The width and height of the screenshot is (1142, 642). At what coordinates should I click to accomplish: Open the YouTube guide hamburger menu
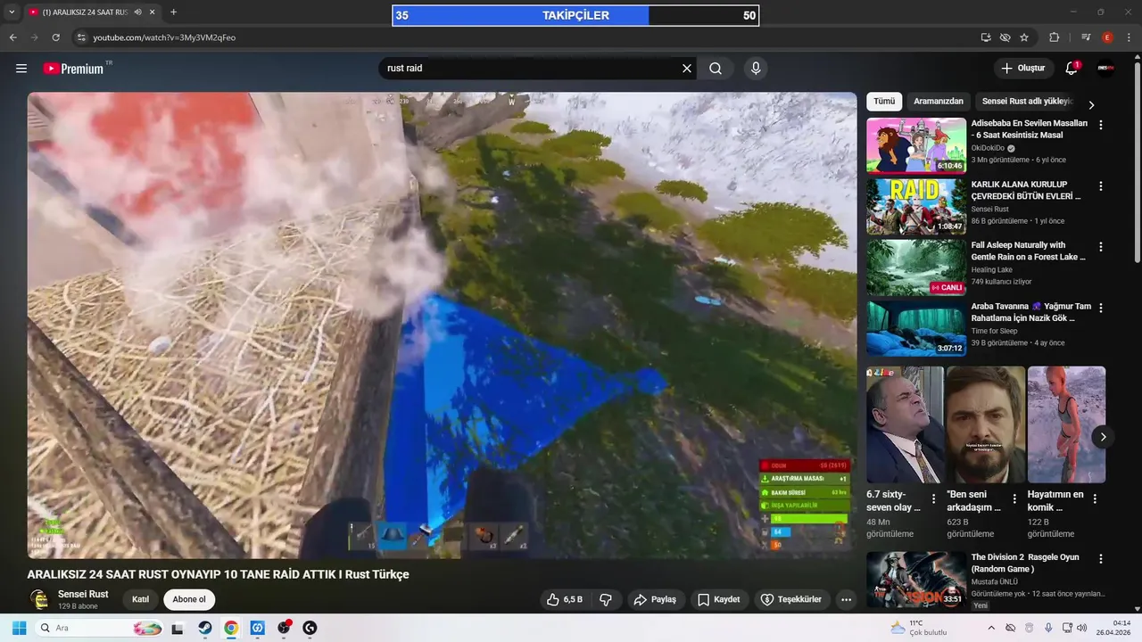(21, 69)
